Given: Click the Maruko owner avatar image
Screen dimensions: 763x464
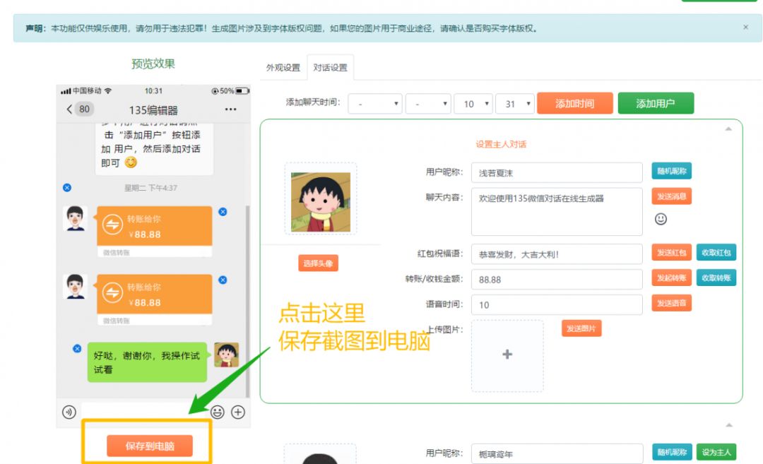Looking at the screenshot, I should click(x=321, y=202).
